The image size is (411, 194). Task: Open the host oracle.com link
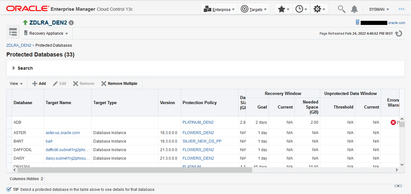click(383, 23)
